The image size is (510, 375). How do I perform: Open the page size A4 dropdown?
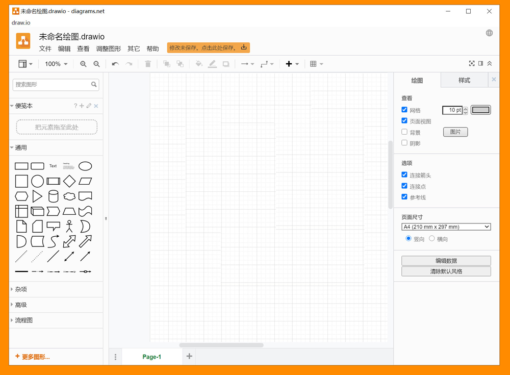click(x=446, y=227)
